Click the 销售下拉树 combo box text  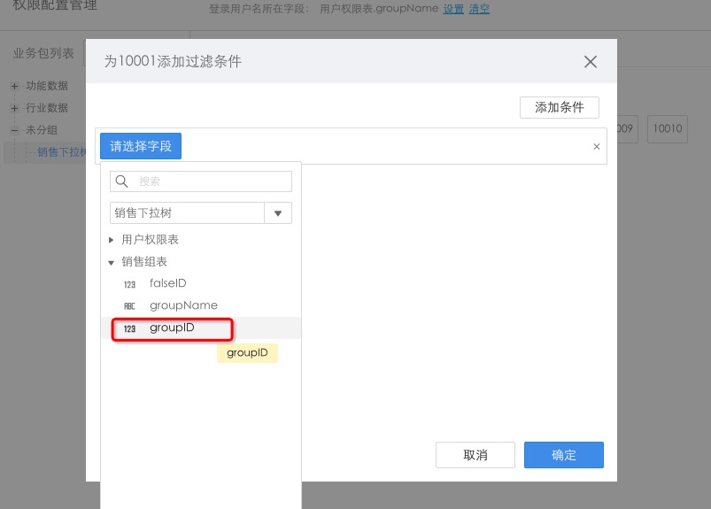[x=143, y=213]
